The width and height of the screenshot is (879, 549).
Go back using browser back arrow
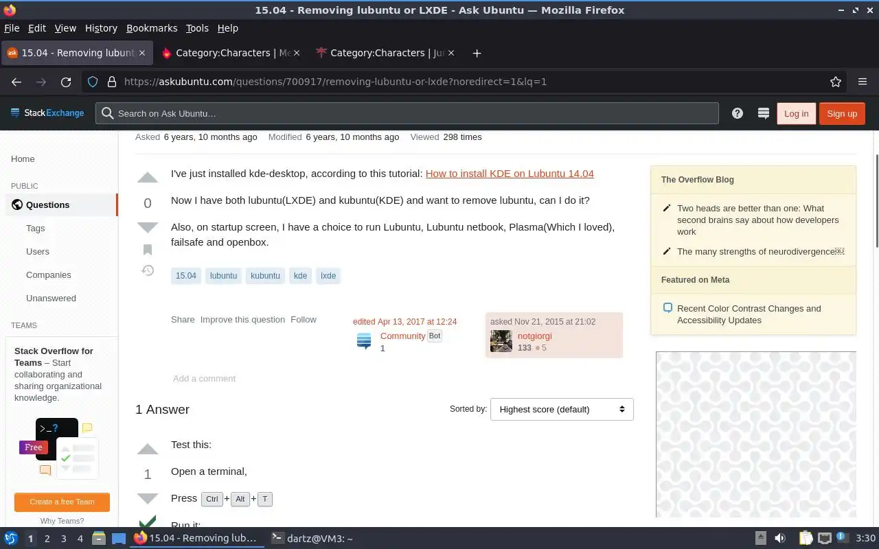[16, 82]
